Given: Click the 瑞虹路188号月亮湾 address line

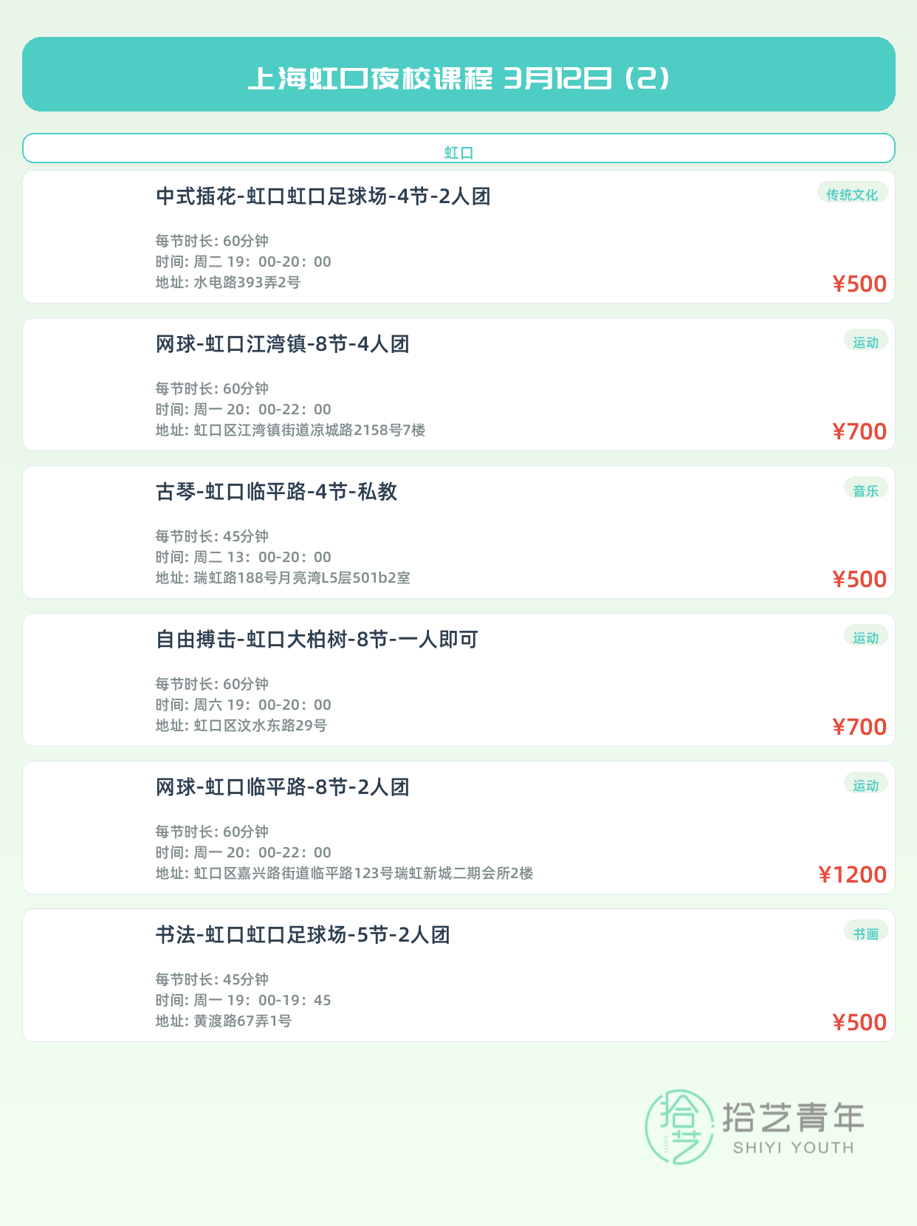Looking at the screenshot, I should [x=283, y=578].
